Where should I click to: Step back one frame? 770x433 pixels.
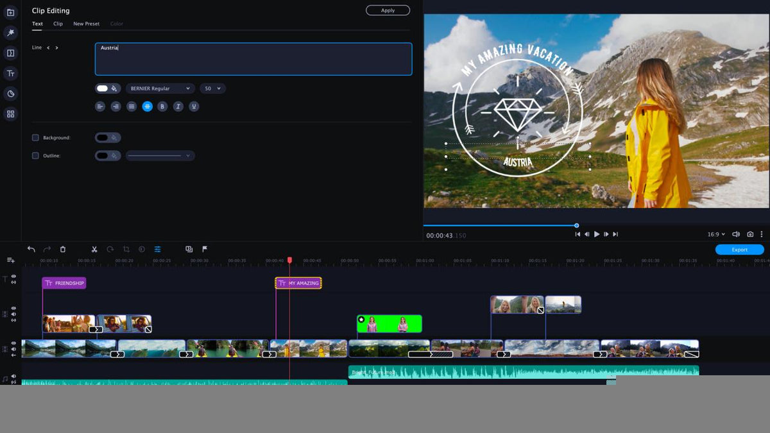pos(587,234)
